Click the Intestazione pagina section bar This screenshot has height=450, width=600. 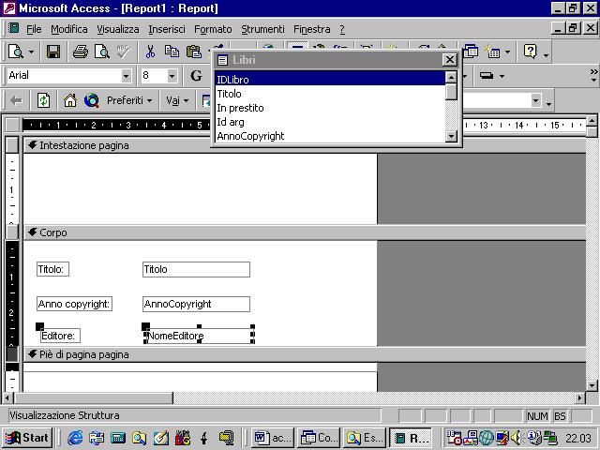pyautogui.click(x=305, y=145)
